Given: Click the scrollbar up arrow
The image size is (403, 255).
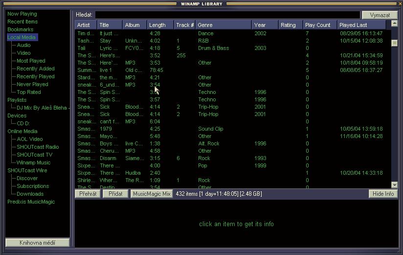Looking at the screenshot, I should pos(394,23).
